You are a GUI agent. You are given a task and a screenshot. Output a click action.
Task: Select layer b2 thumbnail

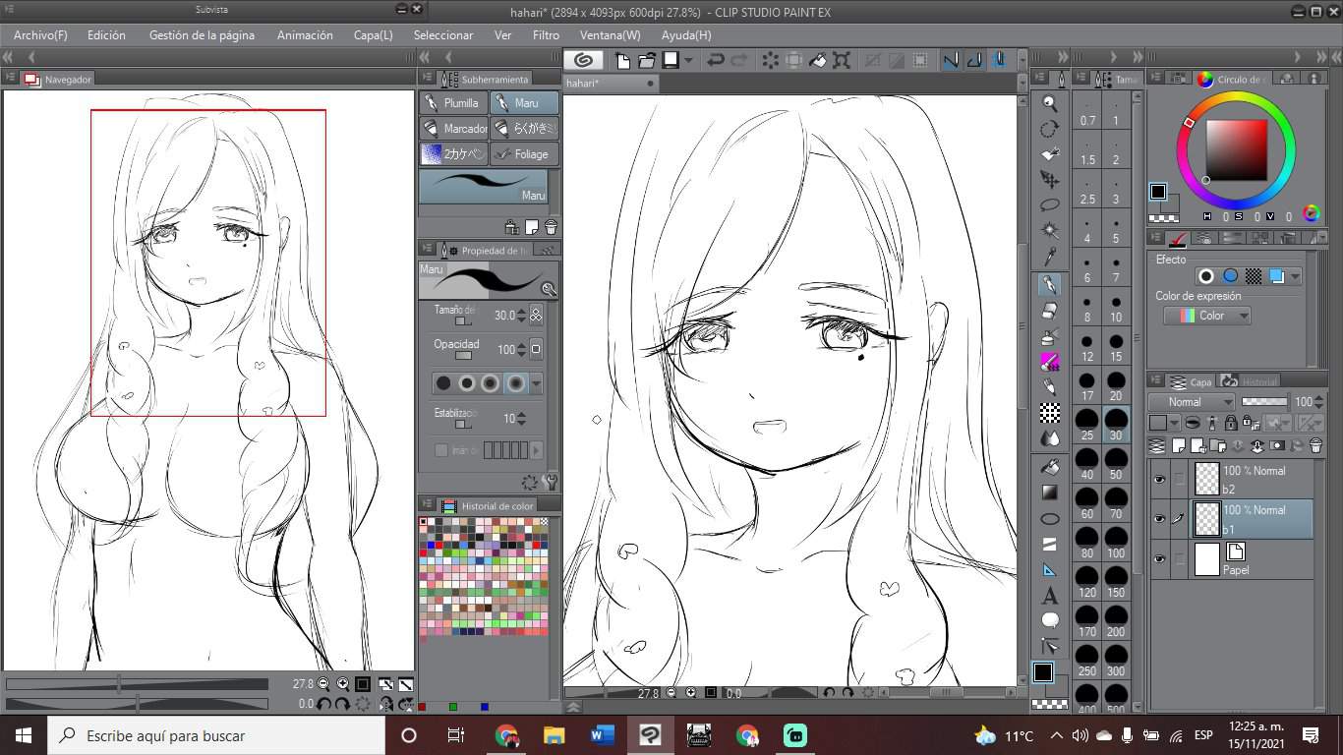point(1206,480)
